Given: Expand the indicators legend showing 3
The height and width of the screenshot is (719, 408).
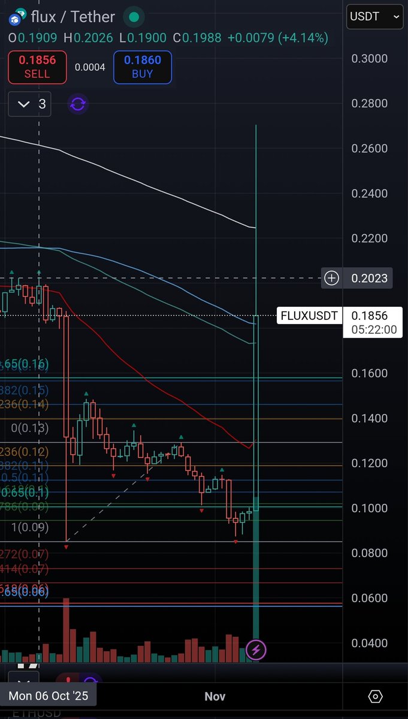Looking at the screenshot, I should [x=30, y=104].
